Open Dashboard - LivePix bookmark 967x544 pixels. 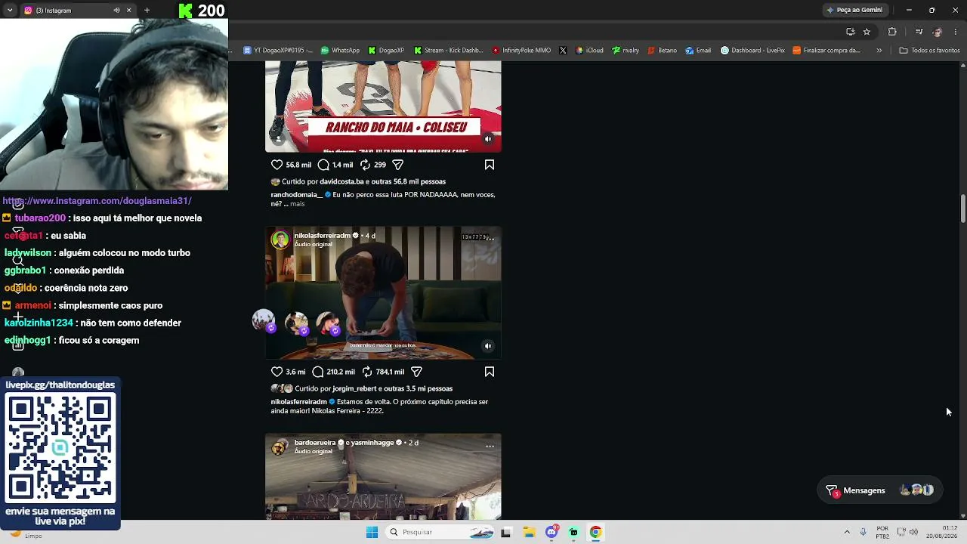[752, 51]
